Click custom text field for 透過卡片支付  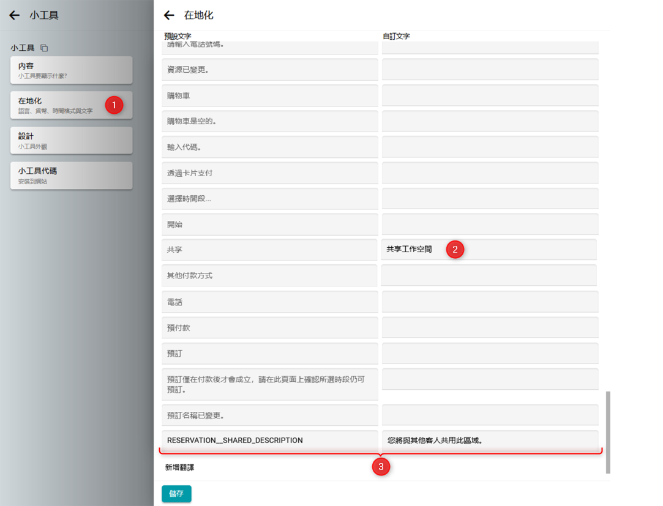490,173
